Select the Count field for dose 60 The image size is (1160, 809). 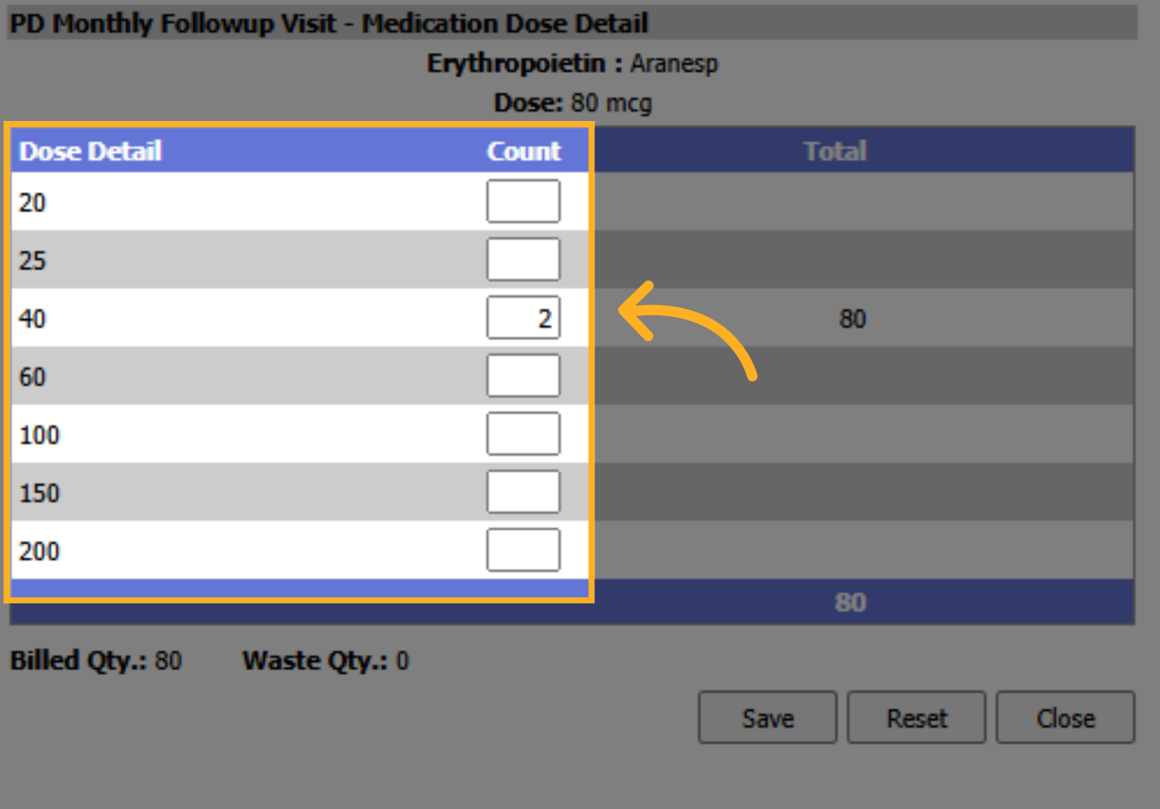[523, 376]
